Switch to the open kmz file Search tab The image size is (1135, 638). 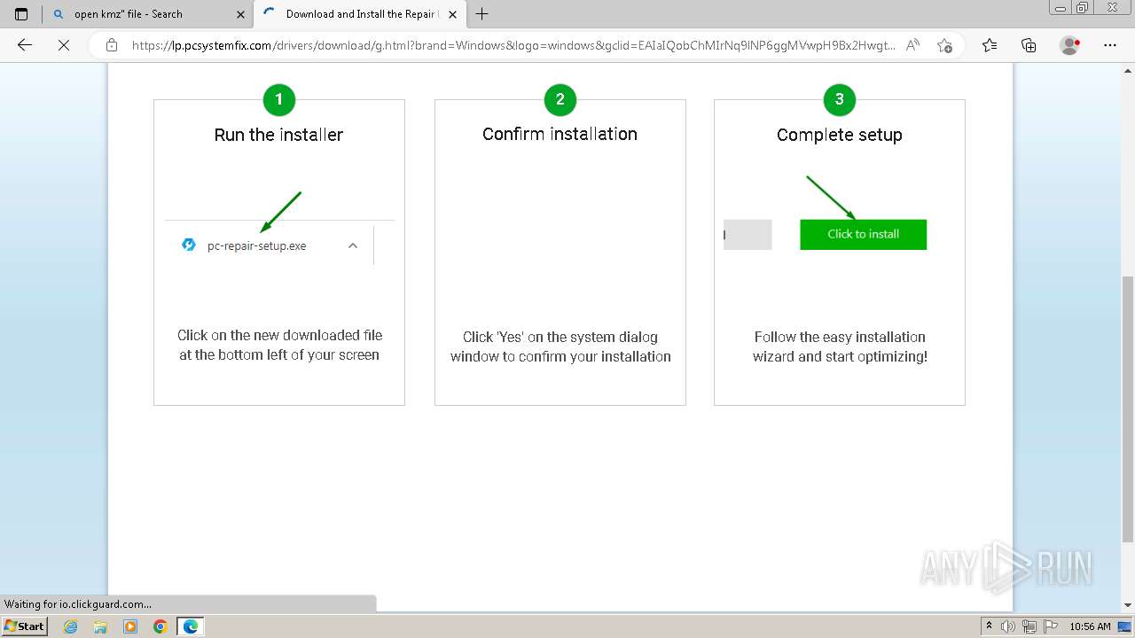click(x=148, y=14)
